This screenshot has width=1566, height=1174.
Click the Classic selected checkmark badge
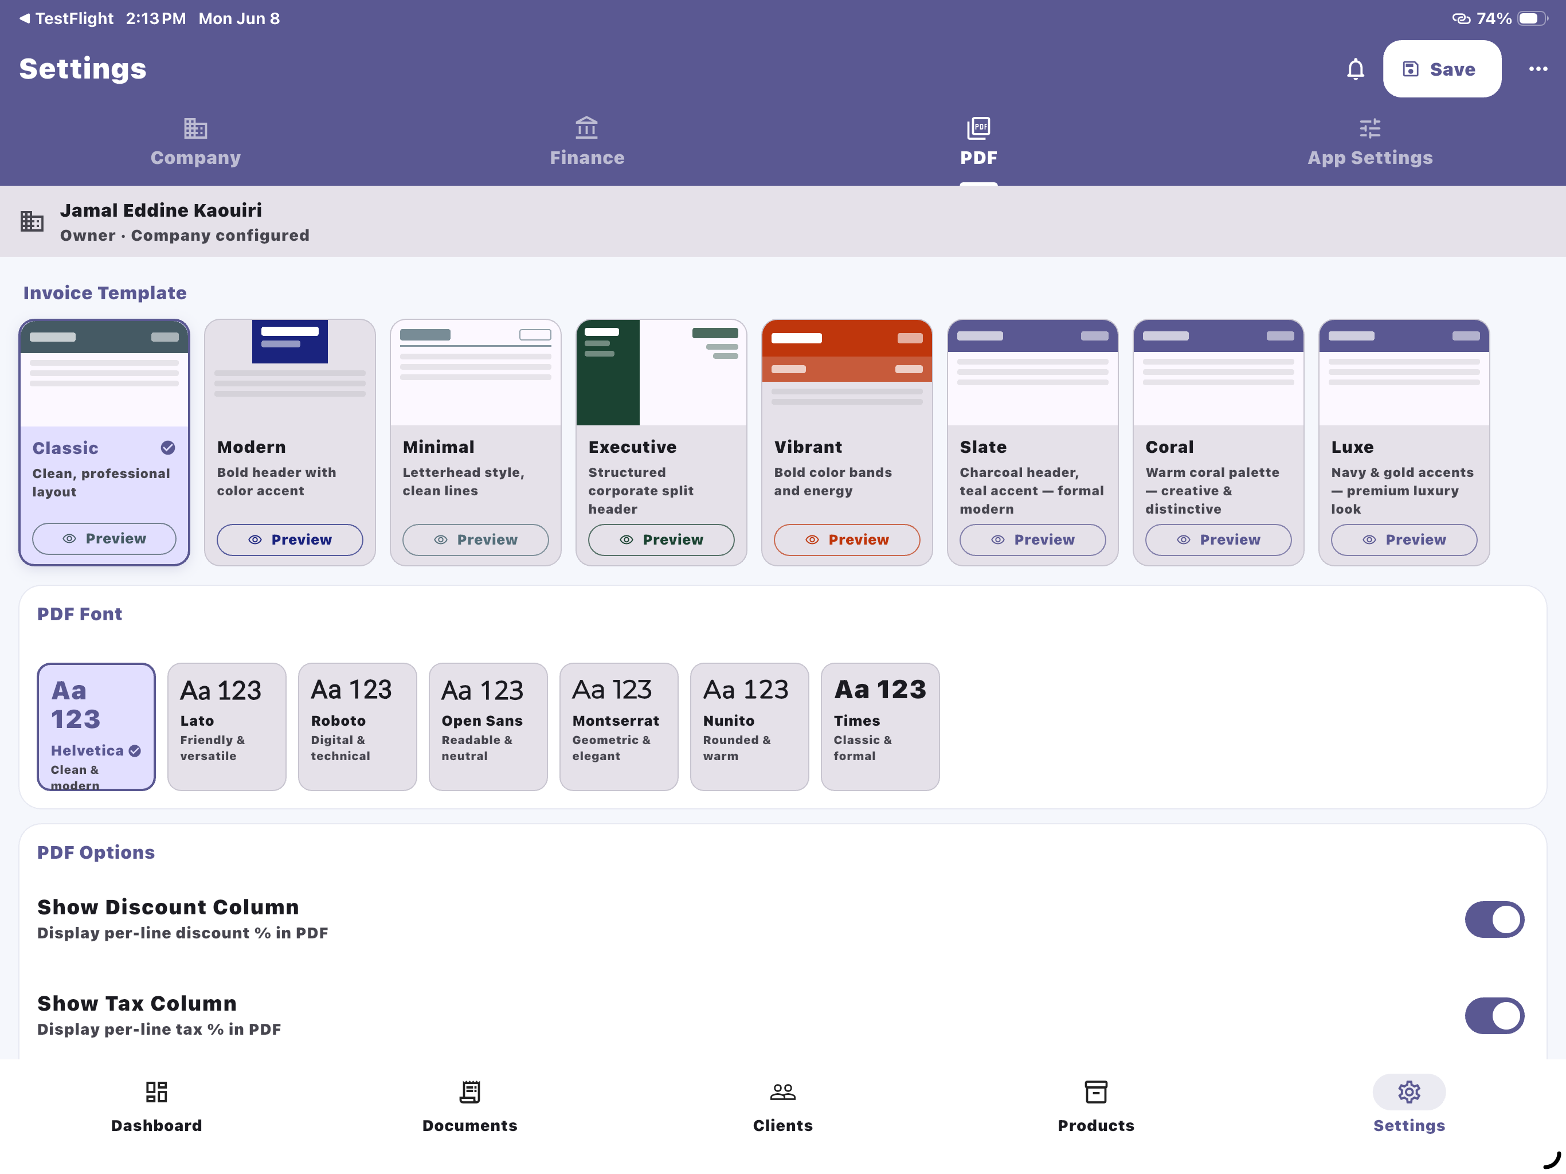coord(168,448)
